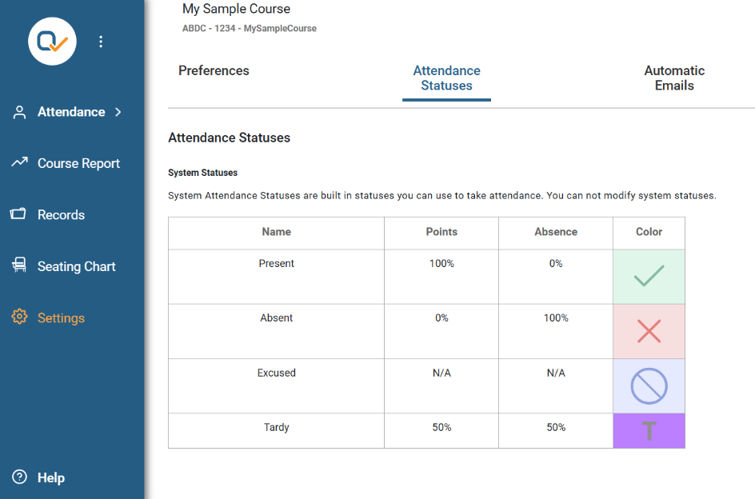Click the red Absent X swatch

(649, 331)
